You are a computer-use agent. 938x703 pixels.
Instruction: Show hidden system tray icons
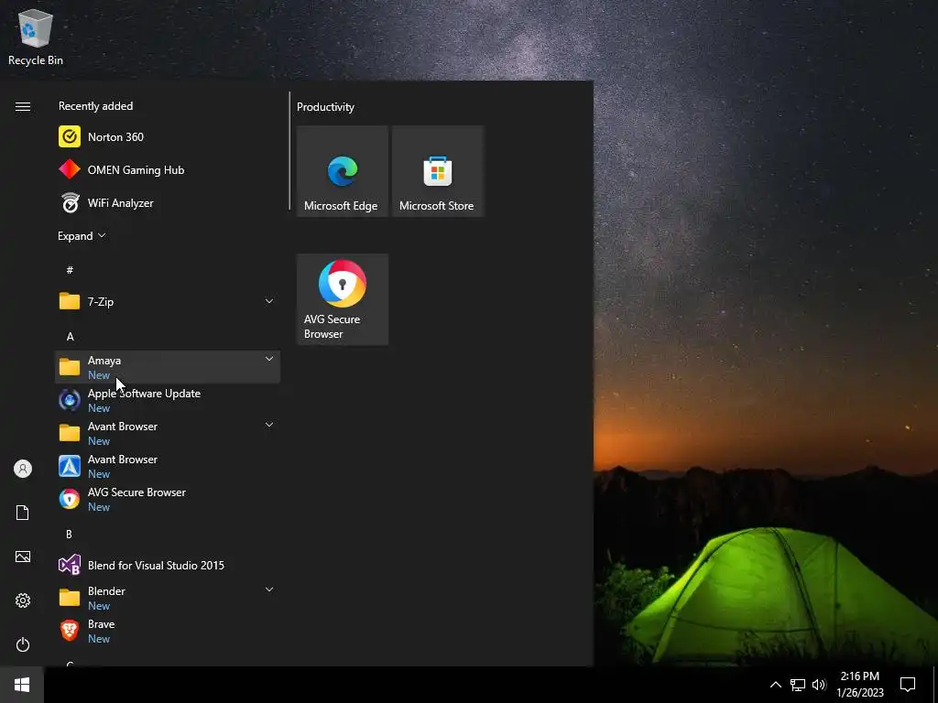775,685
